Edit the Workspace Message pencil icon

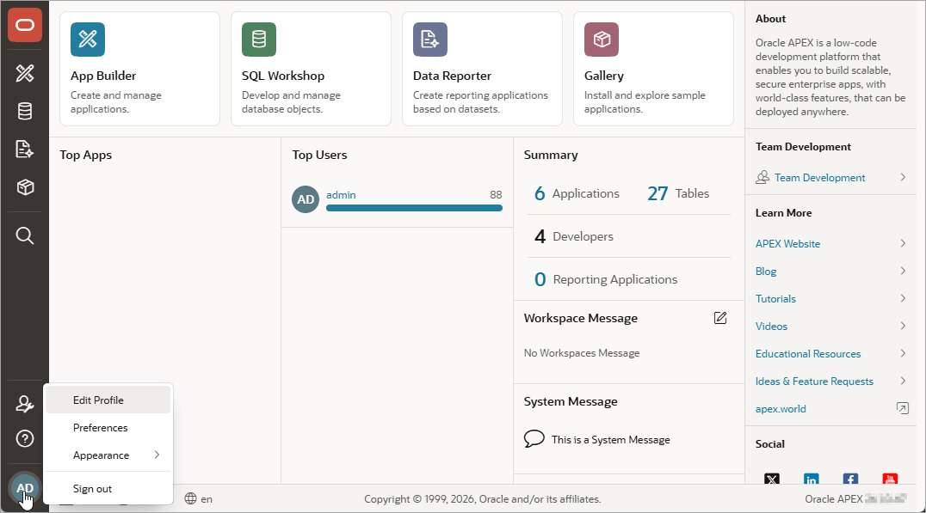point(720,318)
